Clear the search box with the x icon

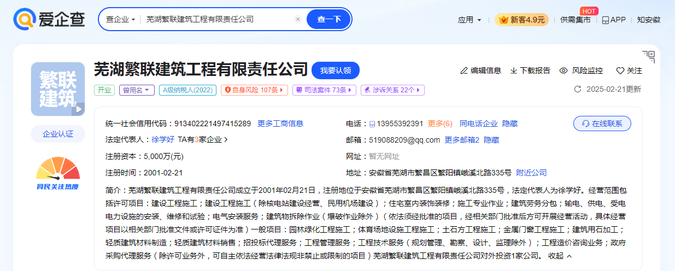tap(298, 19)
